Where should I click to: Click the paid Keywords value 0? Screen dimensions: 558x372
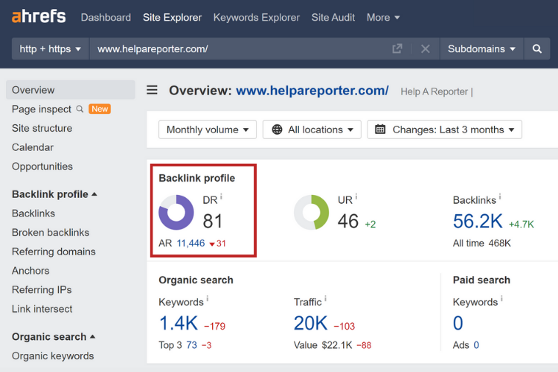tap(458, 323)
